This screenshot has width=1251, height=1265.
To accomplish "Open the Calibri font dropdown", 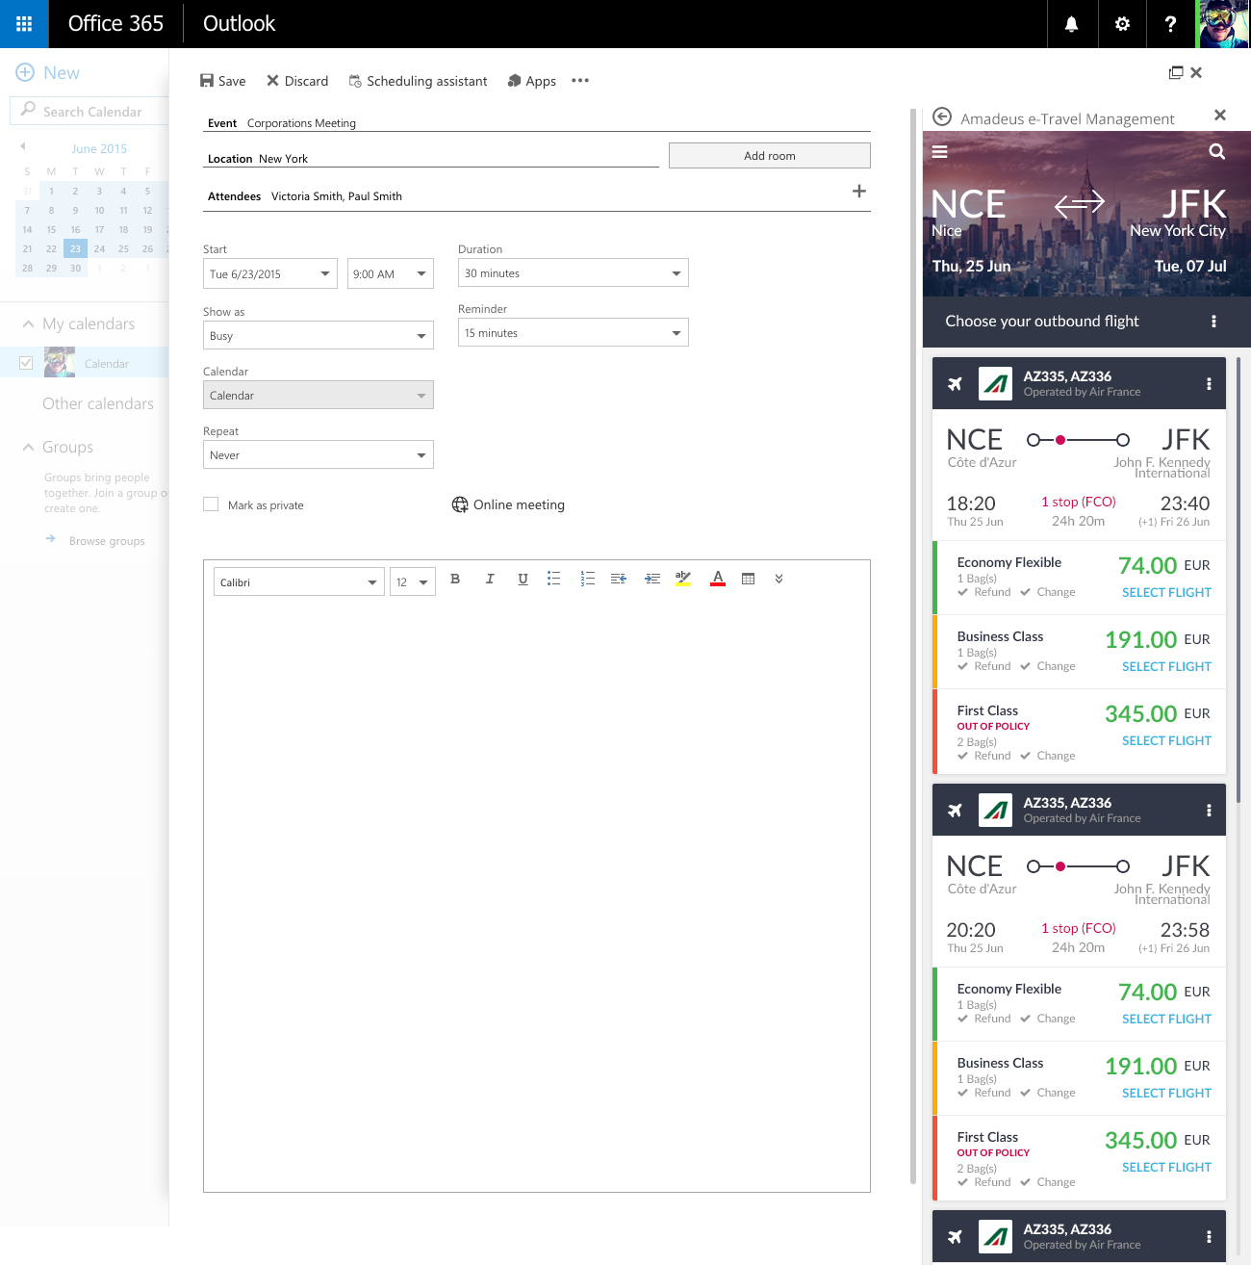I will coord(299,581).
